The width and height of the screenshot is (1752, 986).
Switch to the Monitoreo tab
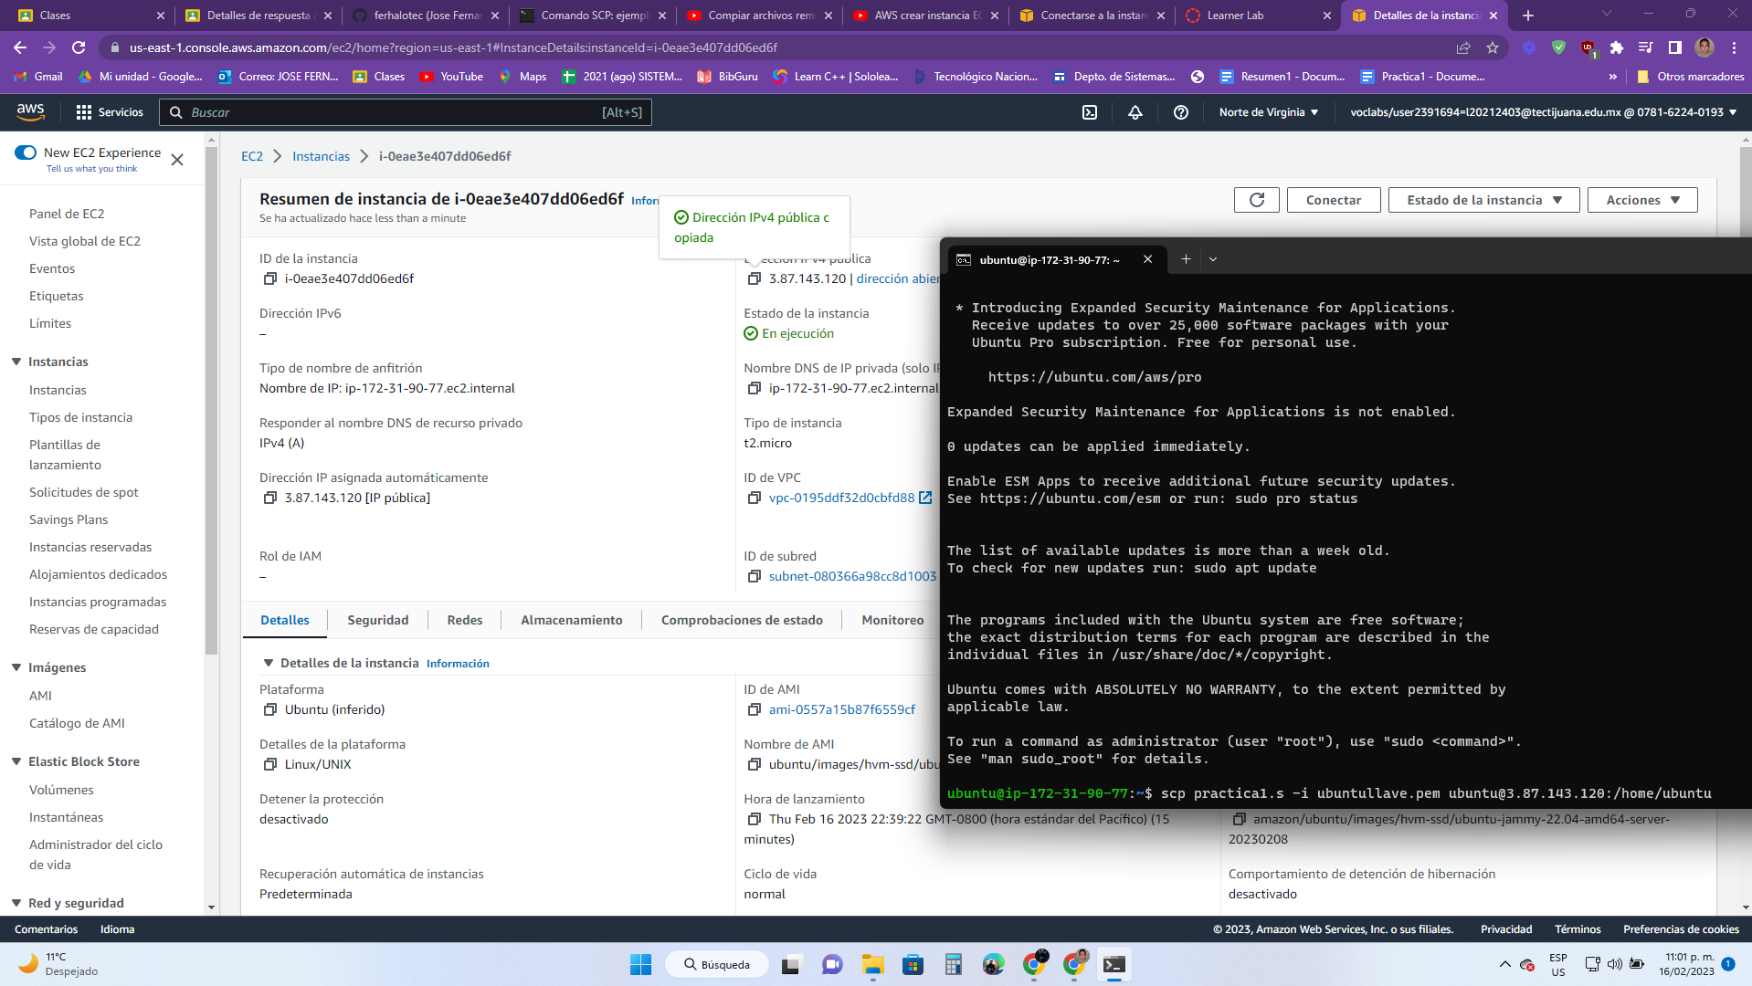point(891,620)
